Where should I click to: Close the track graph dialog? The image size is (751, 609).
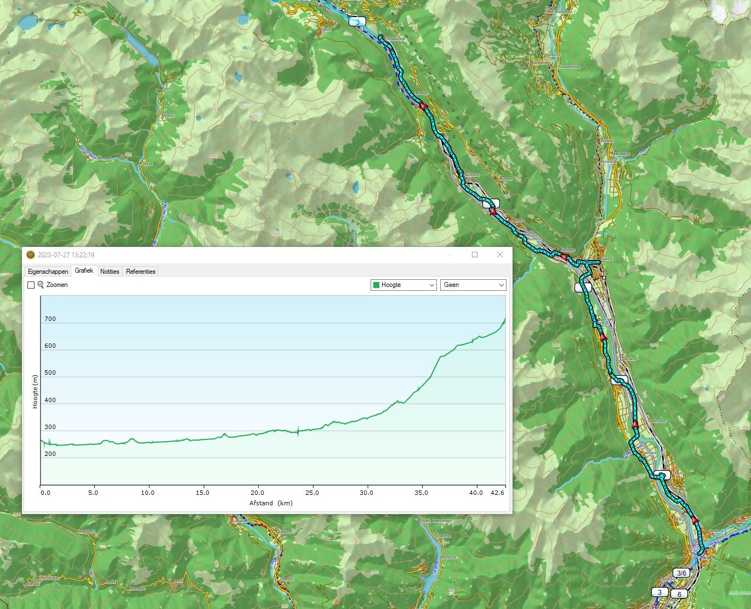499,255
